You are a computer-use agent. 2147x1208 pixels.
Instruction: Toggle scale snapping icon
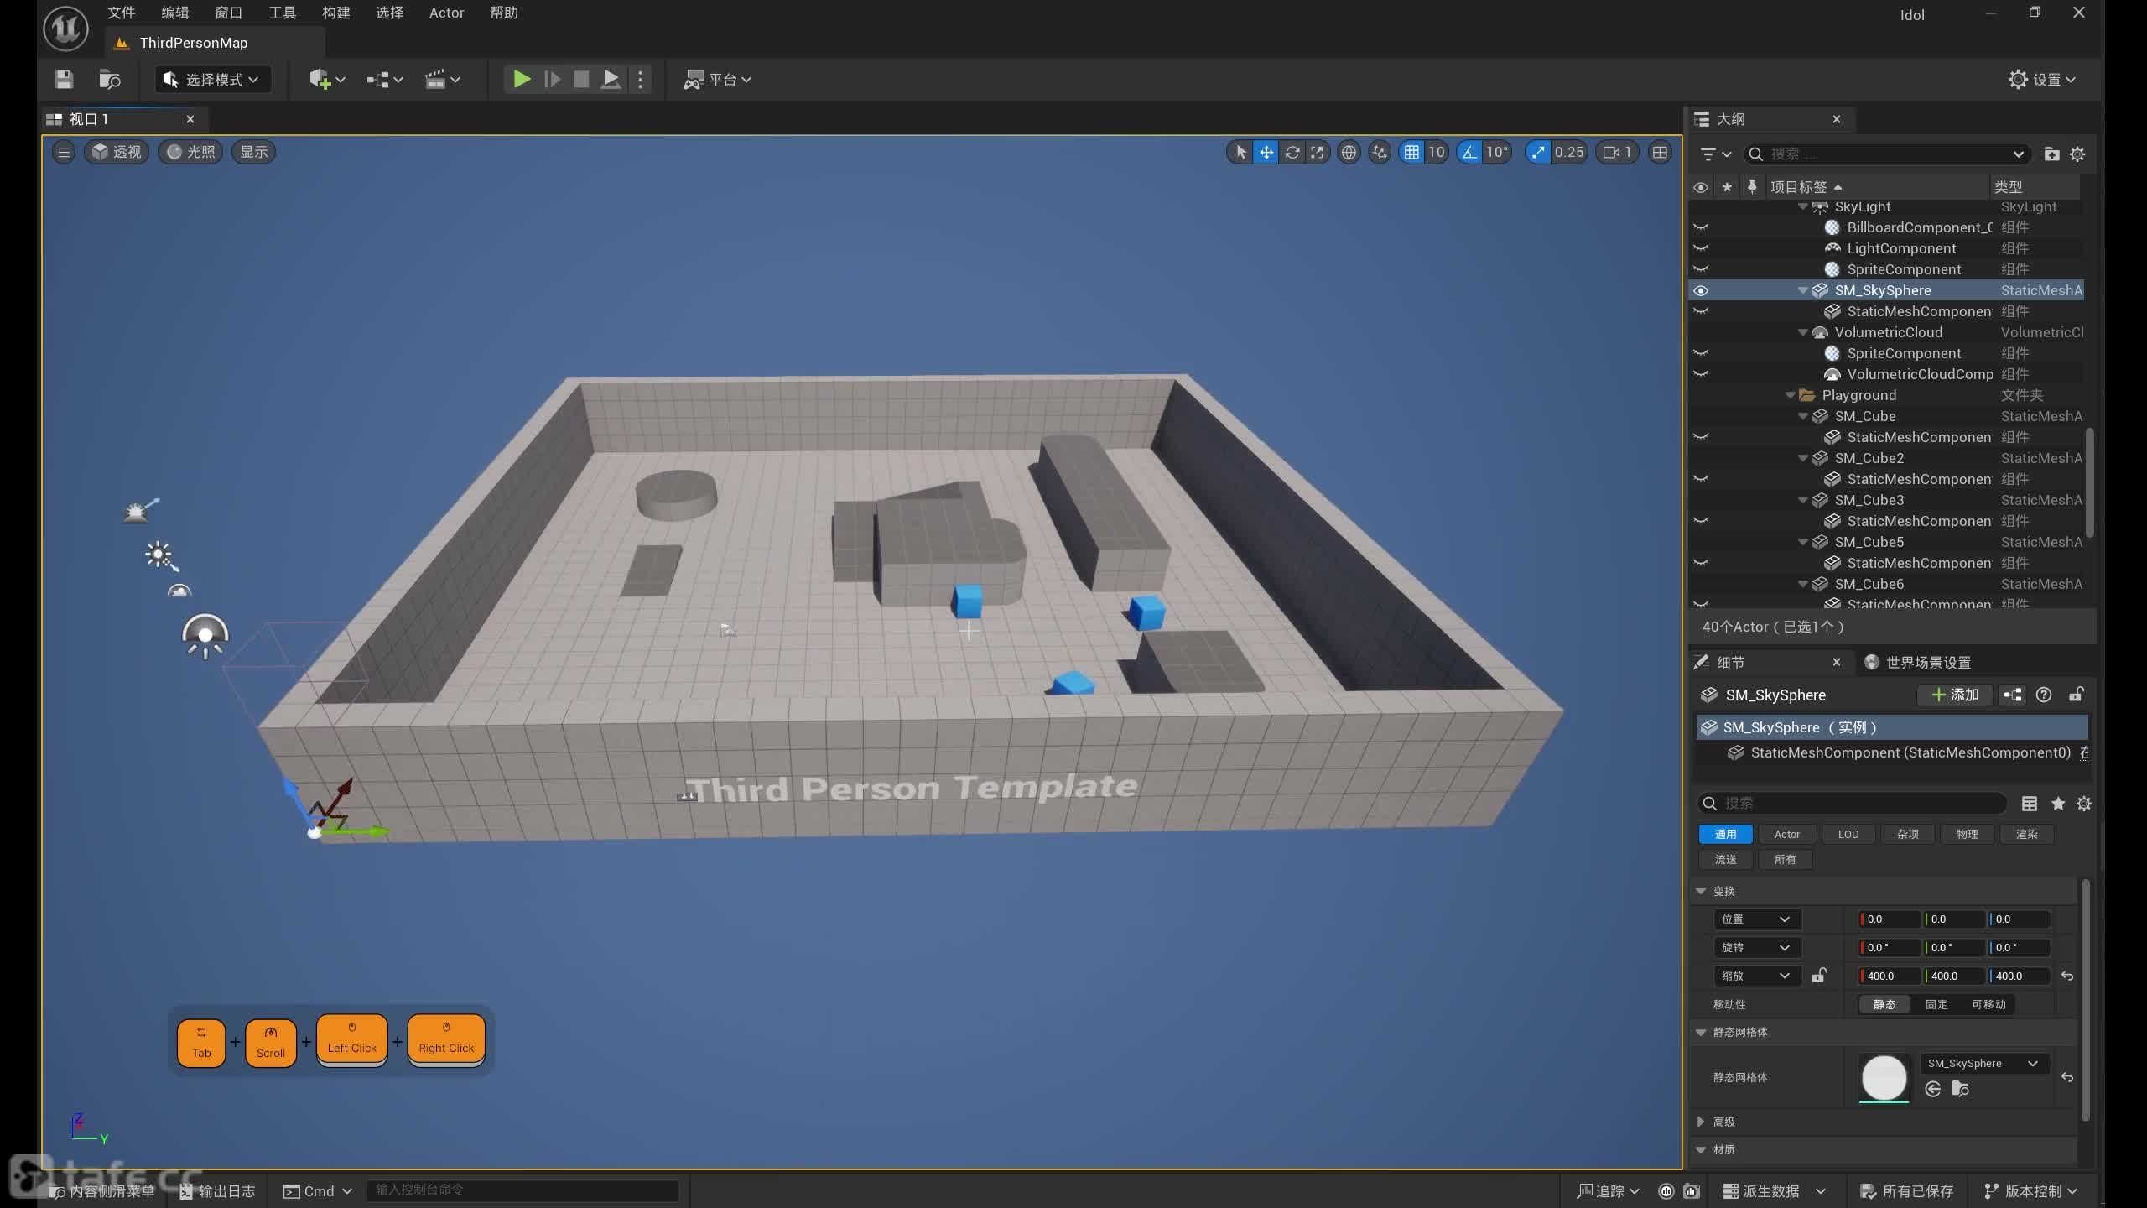[x=1537, y=152]
